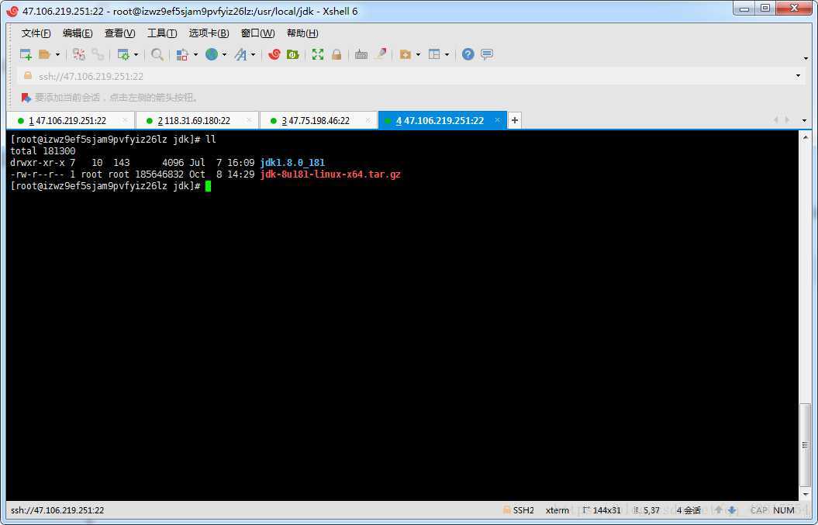Click the Find magnifier icon in toolbar

pos(157,54)
